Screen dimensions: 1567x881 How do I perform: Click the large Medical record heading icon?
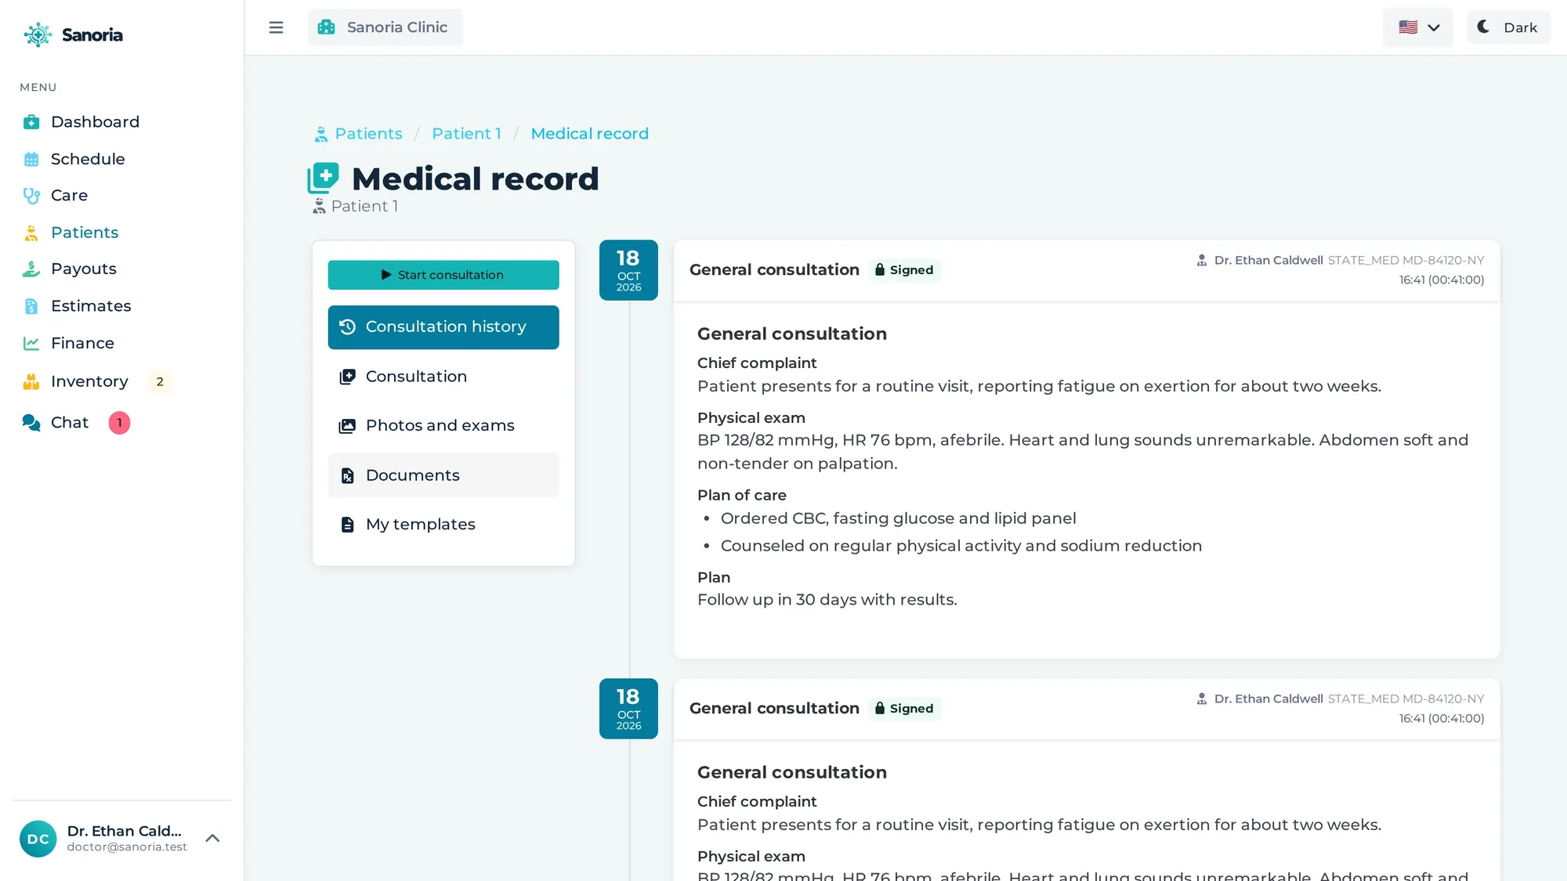[x=323, y=178]
